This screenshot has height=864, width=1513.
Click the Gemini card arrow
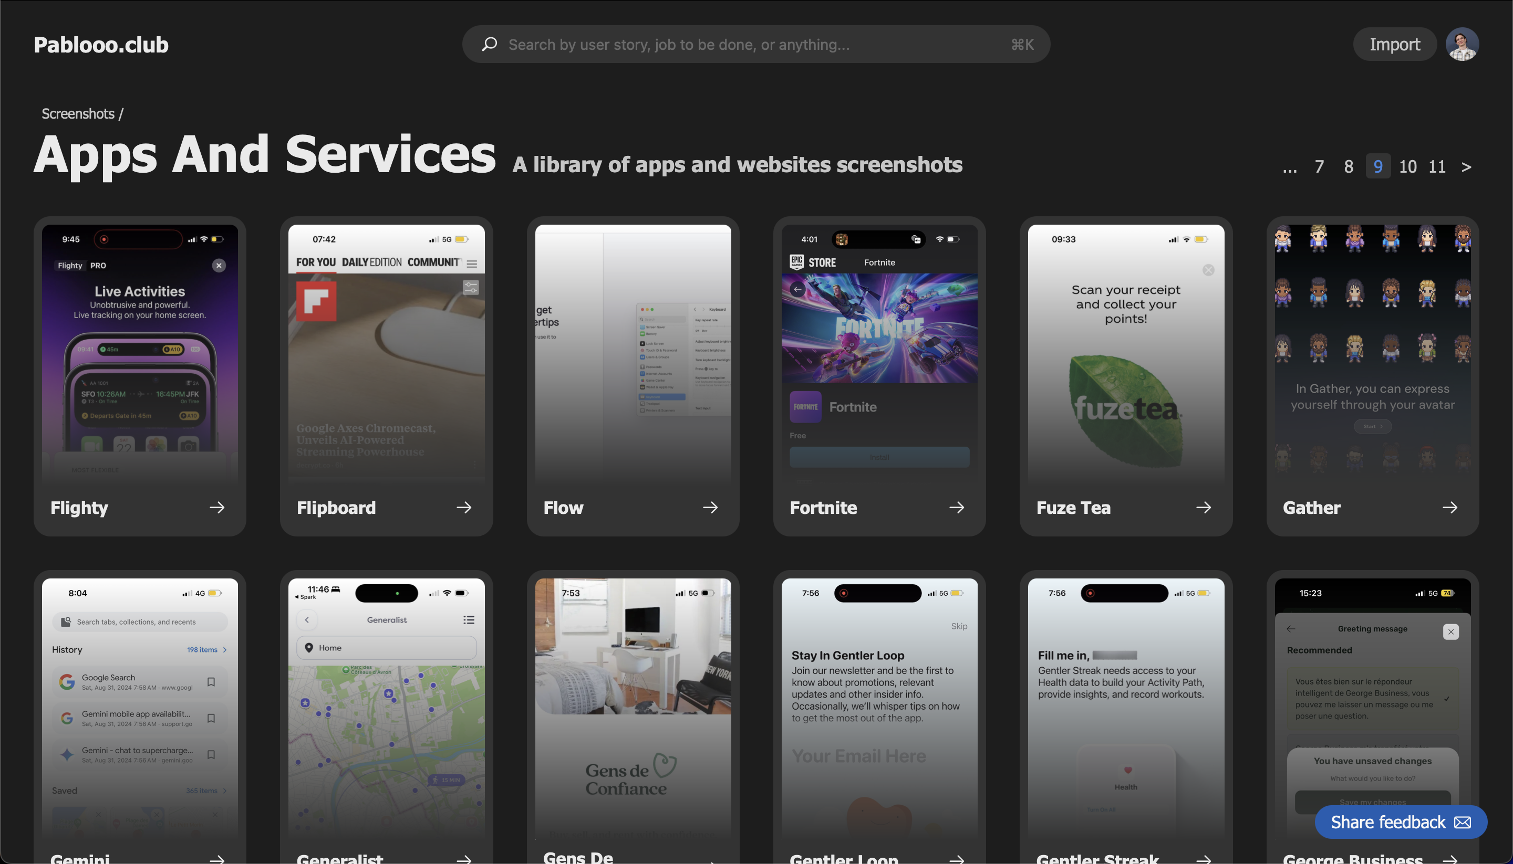point(217,859)
